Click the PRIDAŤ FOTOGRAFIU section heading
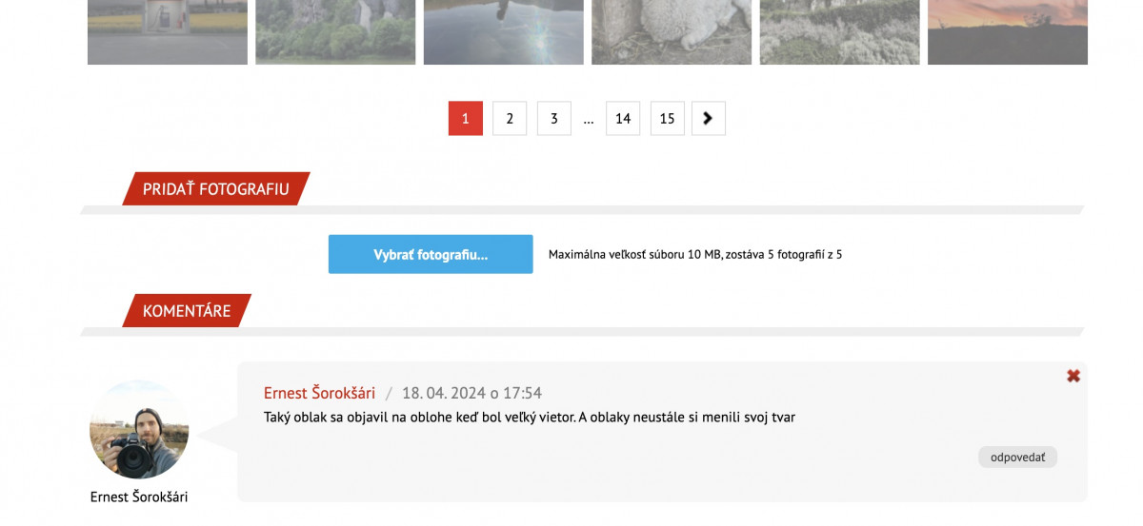Image resolution: width=1143 pixels, height=526 pixels. tap(216, 189)
